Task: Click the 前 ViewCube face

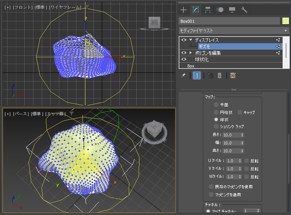Action: tap(154, 23)
